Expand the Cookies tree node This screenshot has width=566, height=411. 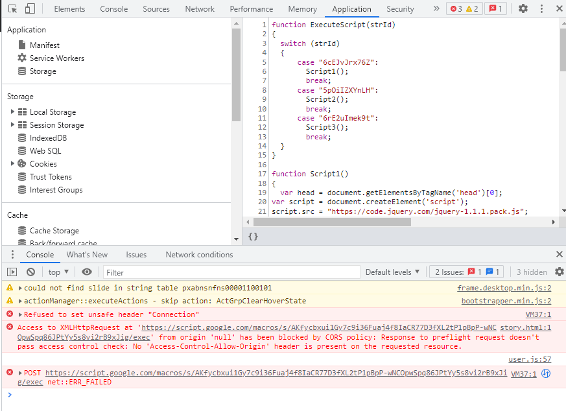[13, 164]
